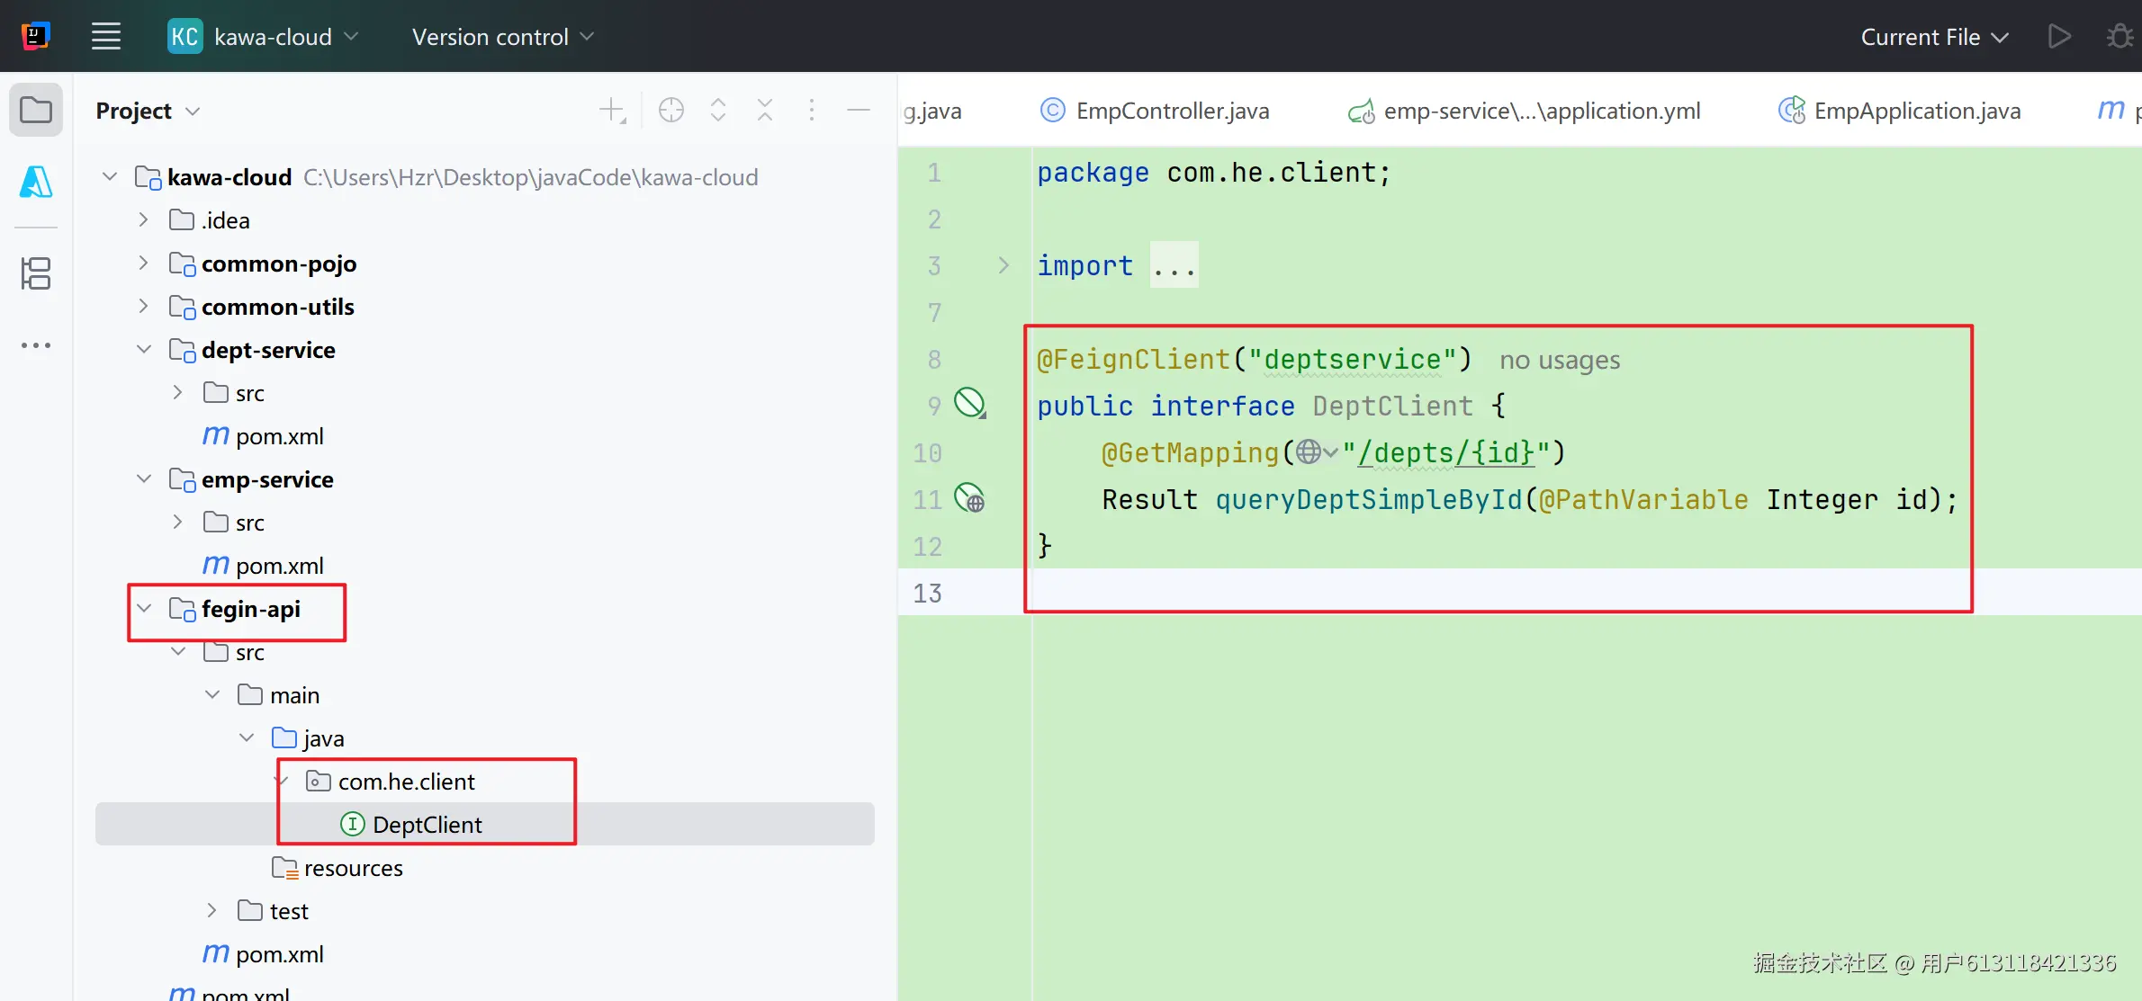Click Expand Selected arrows icon
This screenshot has width=2142, height=1001.
click(718, 111)
